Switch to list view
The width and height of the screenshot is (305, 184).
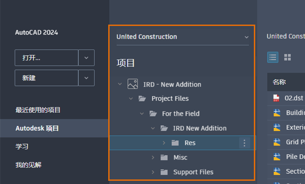tap(273, 57)
